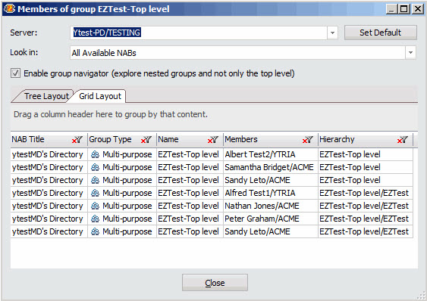Click the filter icon in Members column header
The height and width of the screenshot is (301, 427).
coord(307,140)
